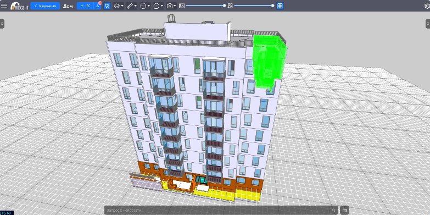430x215 pixels.
Task: Expand the crosshair tool dropdown arrow
Action: tap(149, 5)
